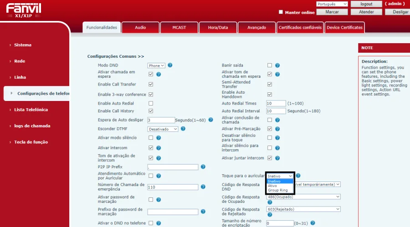
Task: Open logs de chamada in the sidebar
Action: click(32, 126)
